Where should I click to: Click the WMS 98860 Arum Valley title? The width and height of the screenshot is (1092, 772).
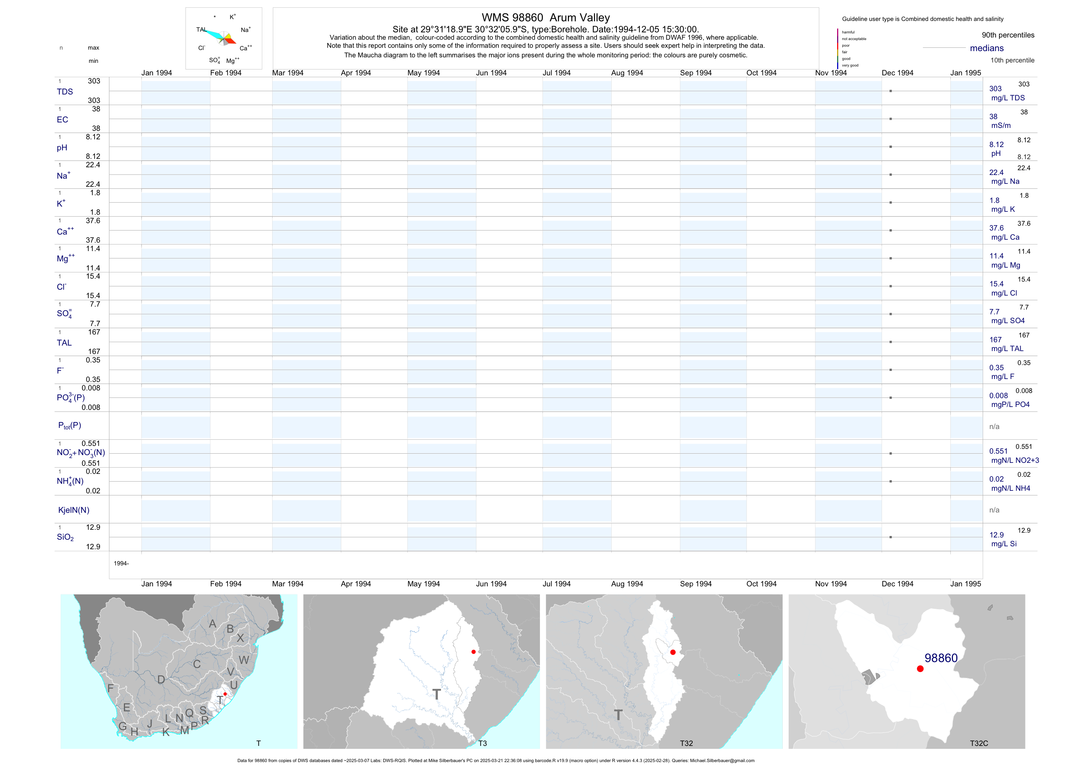tap(545, 18)
